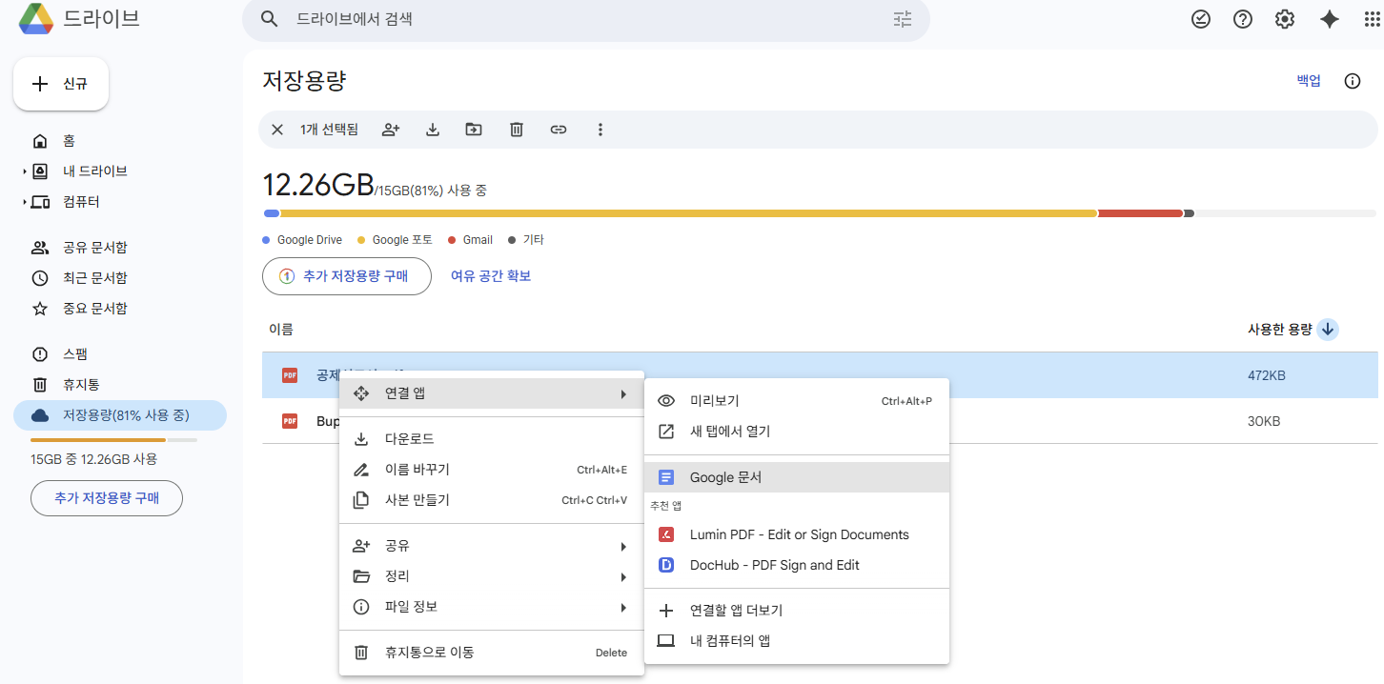Click the copy link toolbar icon
The height and width of the screenshot is (684, 1384).
(x=559, y=130)
